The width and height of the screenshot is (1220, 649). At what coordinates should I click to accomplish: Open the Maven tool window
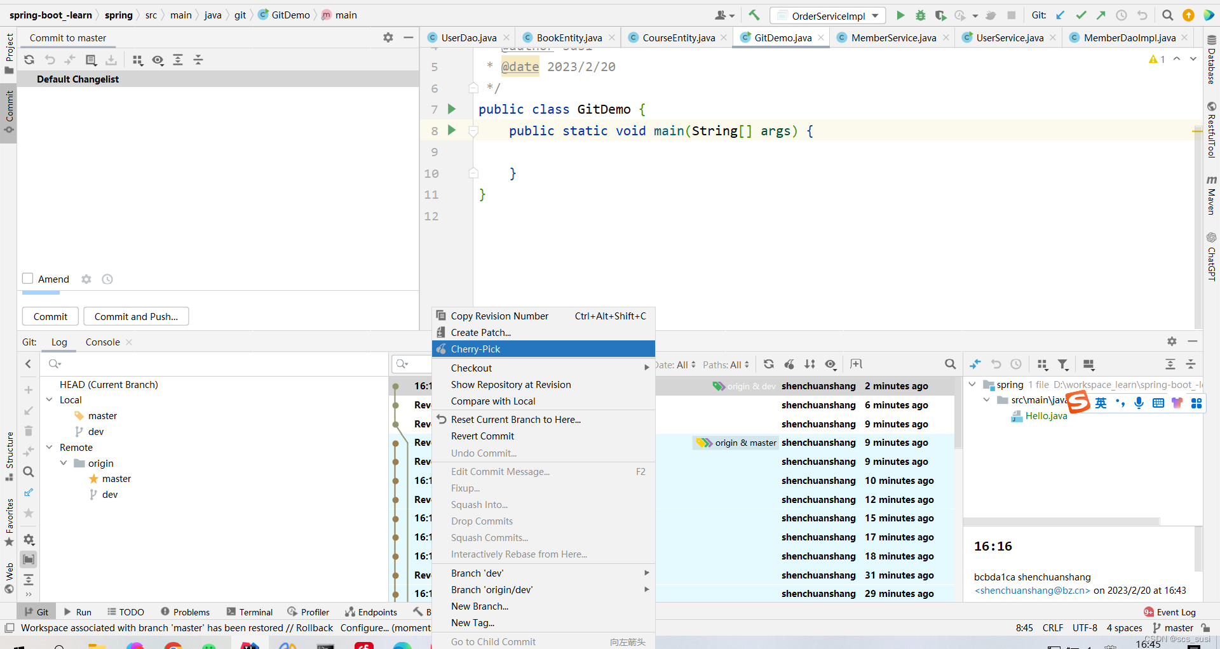[x=1212, y=195]
